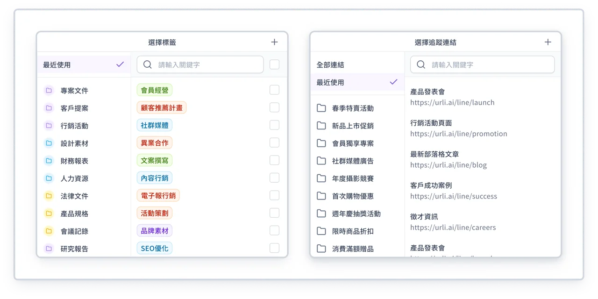The image size is (598, 299).
Task: Click the folder icon beside 行銷活動
Action: 49,126
